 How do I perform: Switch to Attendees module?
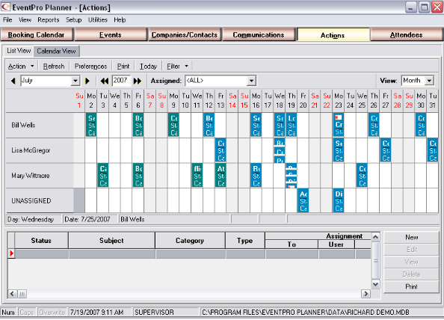pos(407,35)
